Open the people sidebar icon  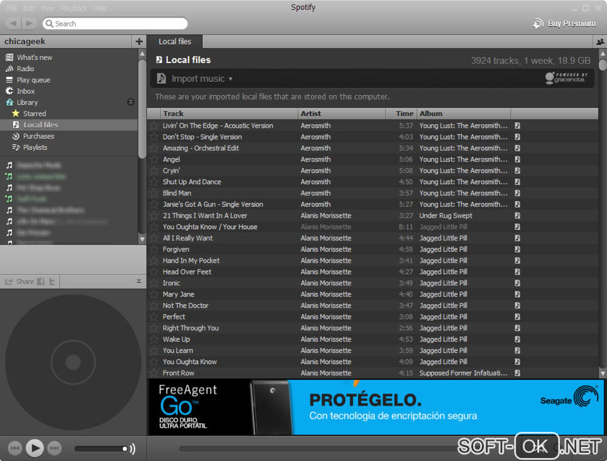(600, 42)
